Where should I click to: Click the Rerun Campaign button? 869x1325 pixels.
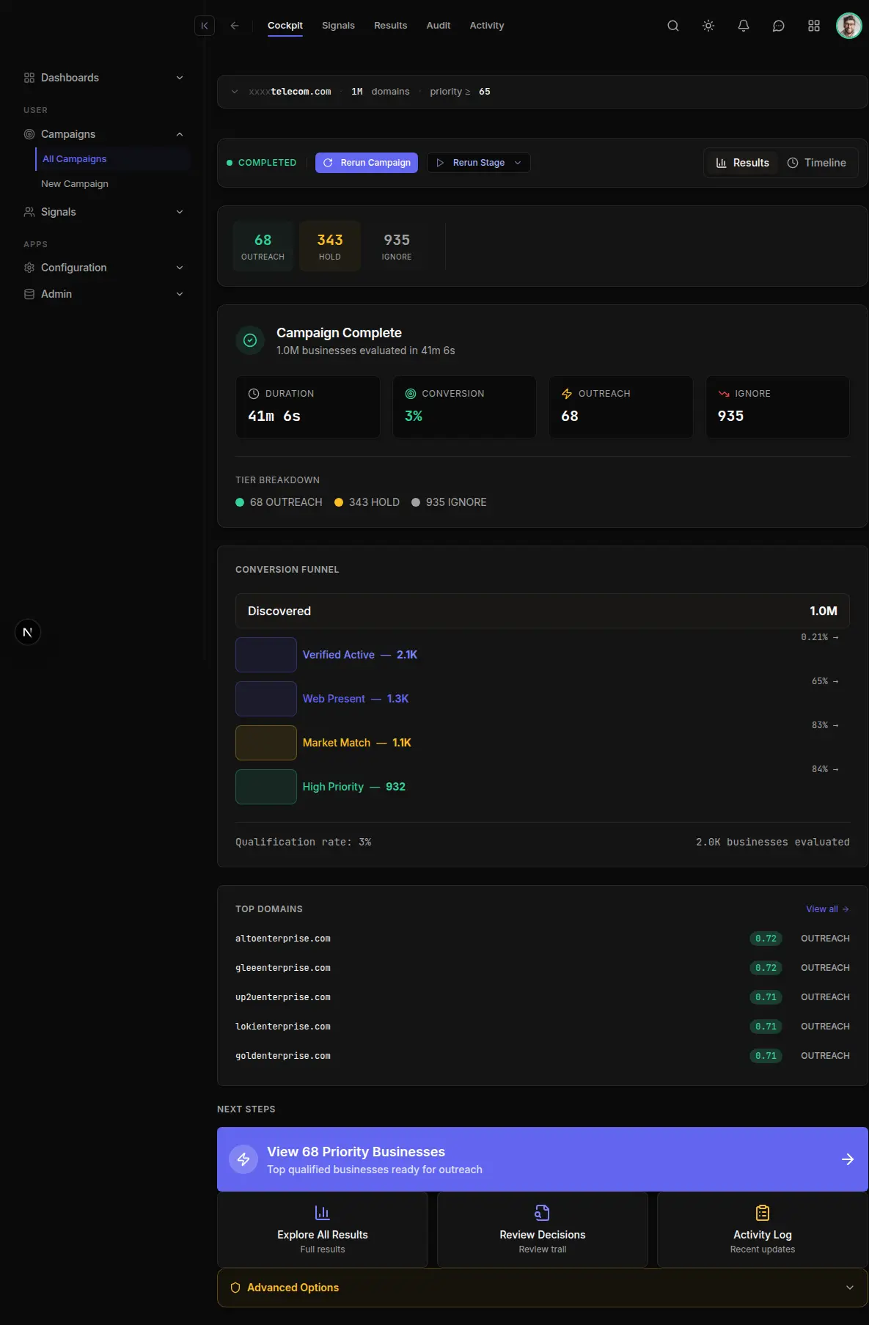[x=367, y=163]
